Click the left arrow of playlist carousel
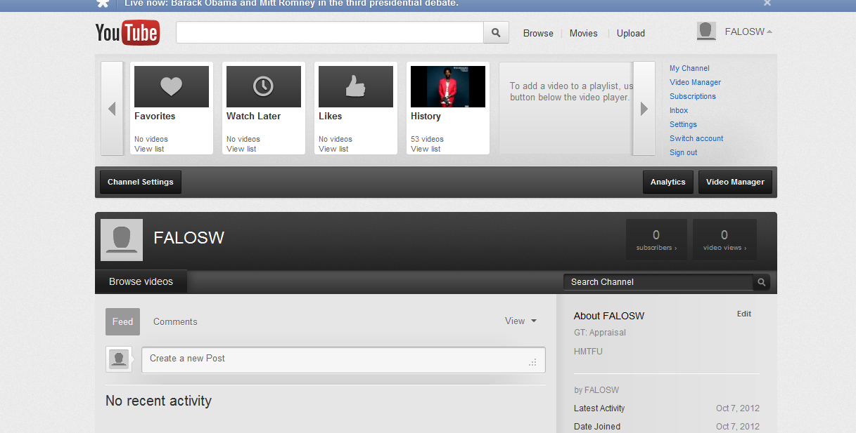Image resolution: width=856 pixels, height=433 pixels. 112,109
